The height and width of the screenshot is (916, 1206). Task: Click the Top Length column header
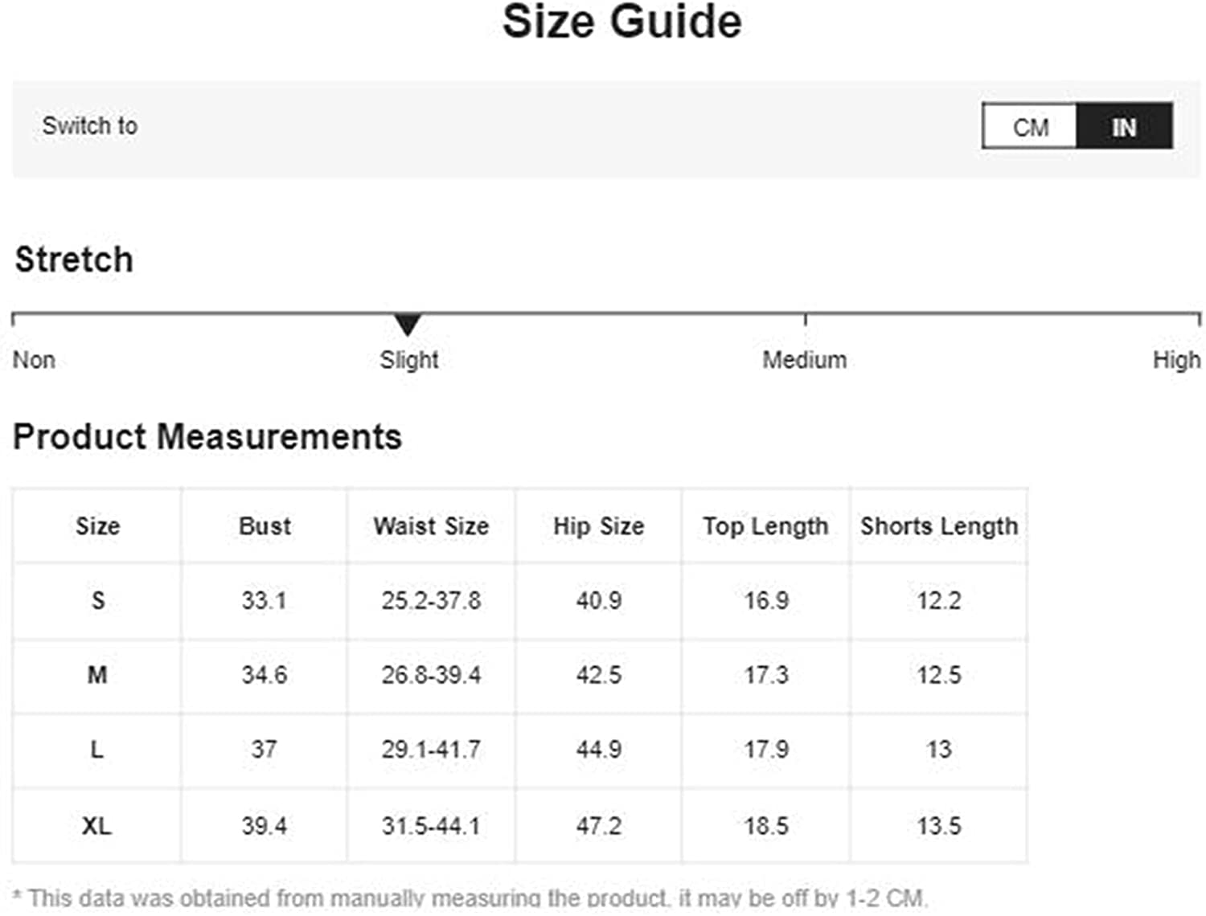[x=765, y=525]
